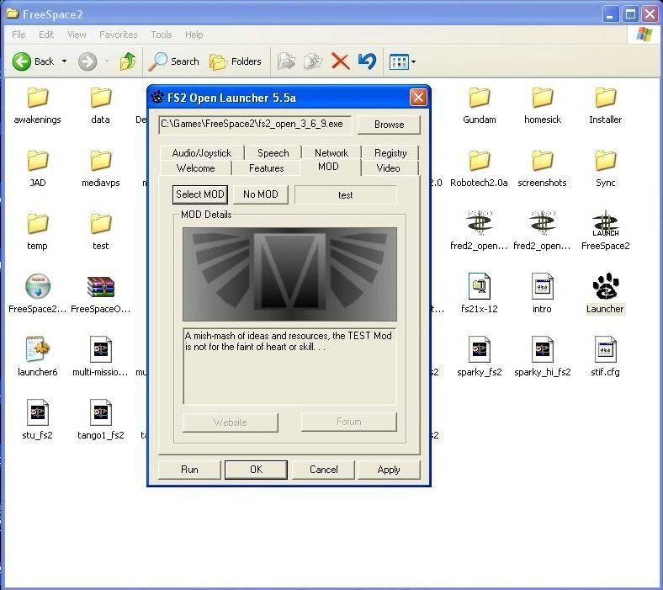Switch to the Speech tab
This screenshot has height=590, width=663.
click(x=273, y=152)
